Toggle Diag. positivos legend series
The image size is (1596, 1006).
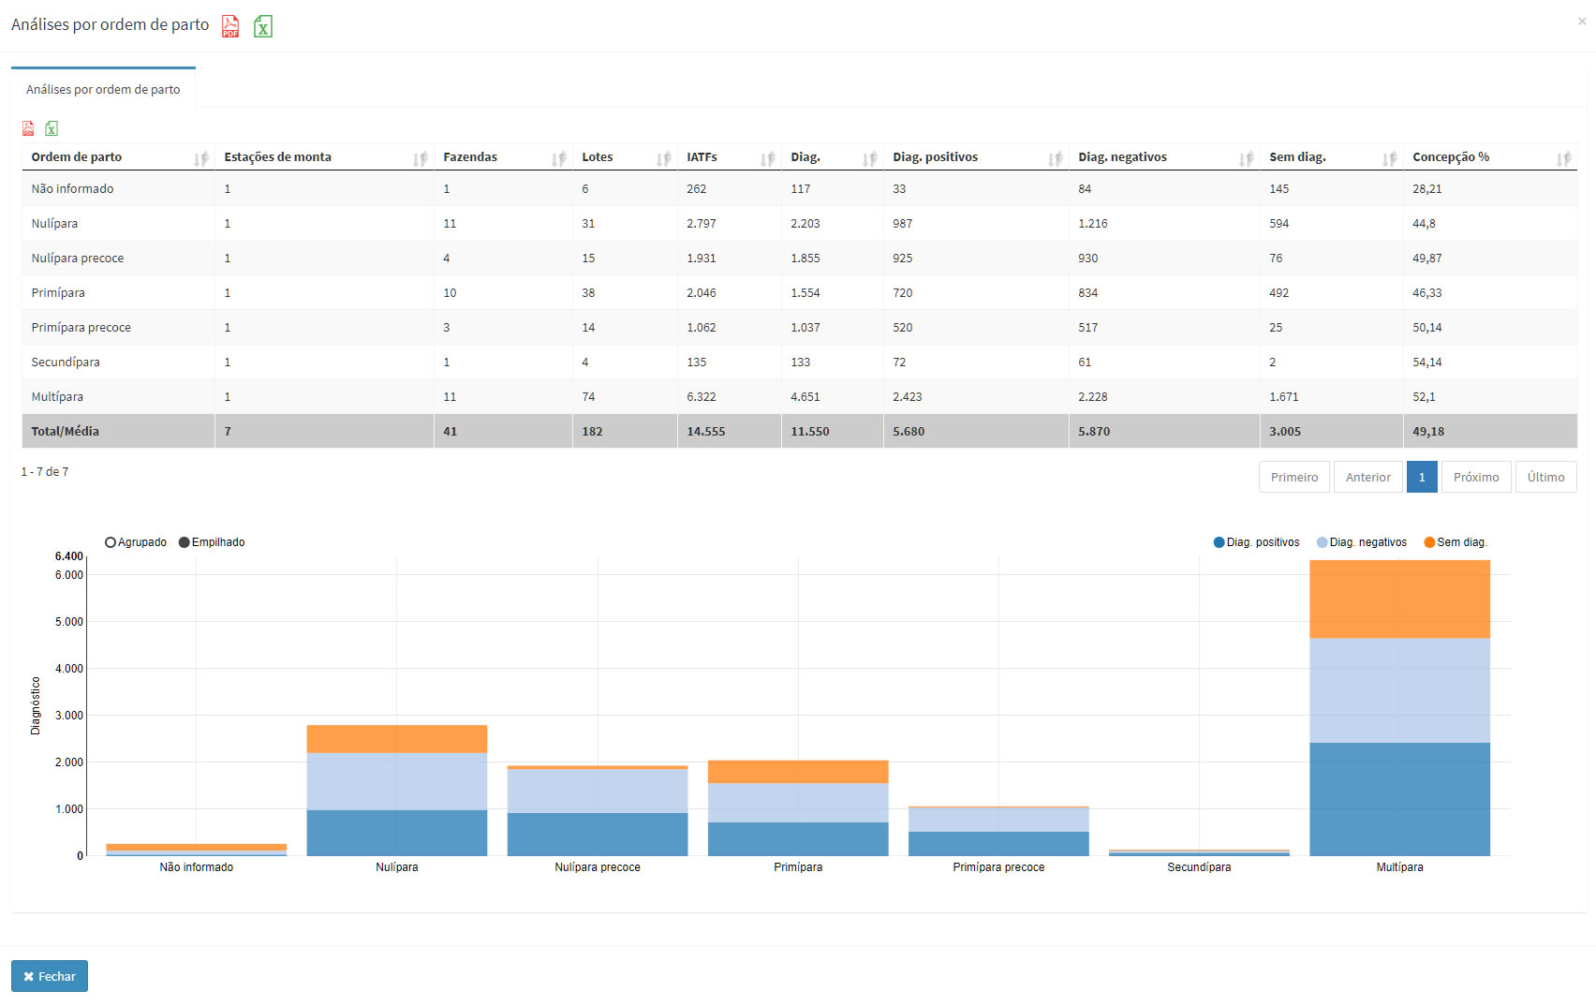pos(1257,542)
